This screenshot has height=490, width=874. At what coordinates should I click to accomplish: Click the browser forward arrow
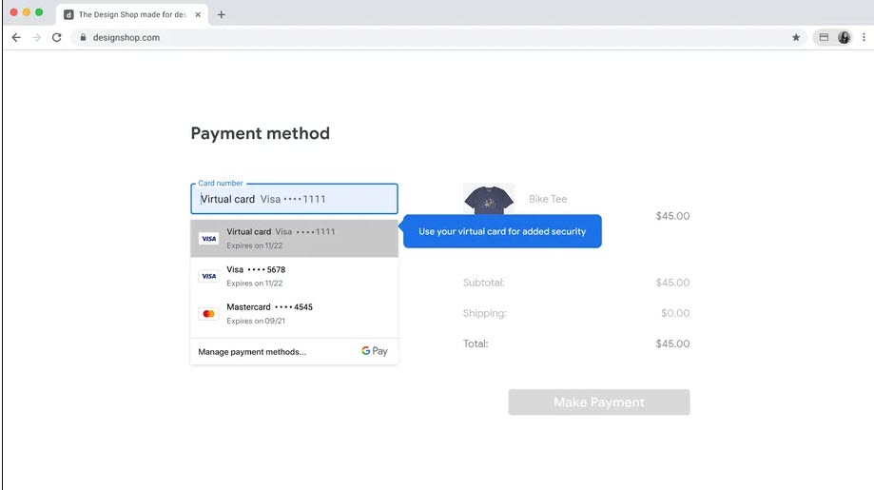click(x=36, y=37)
